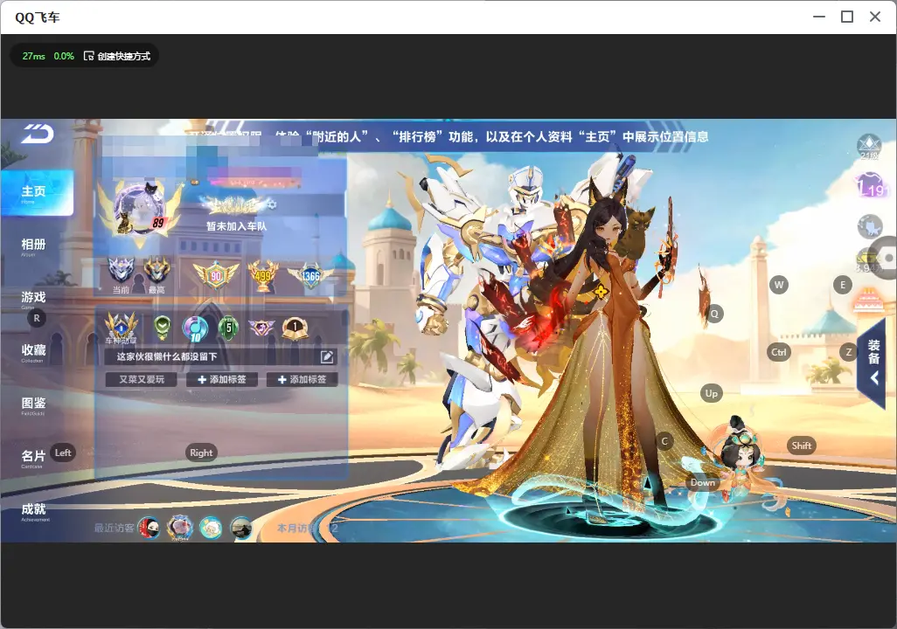The width and height of the screenshot is (897, 629).
Task: Click the C key overlay
Action: [x=664, y=441]
